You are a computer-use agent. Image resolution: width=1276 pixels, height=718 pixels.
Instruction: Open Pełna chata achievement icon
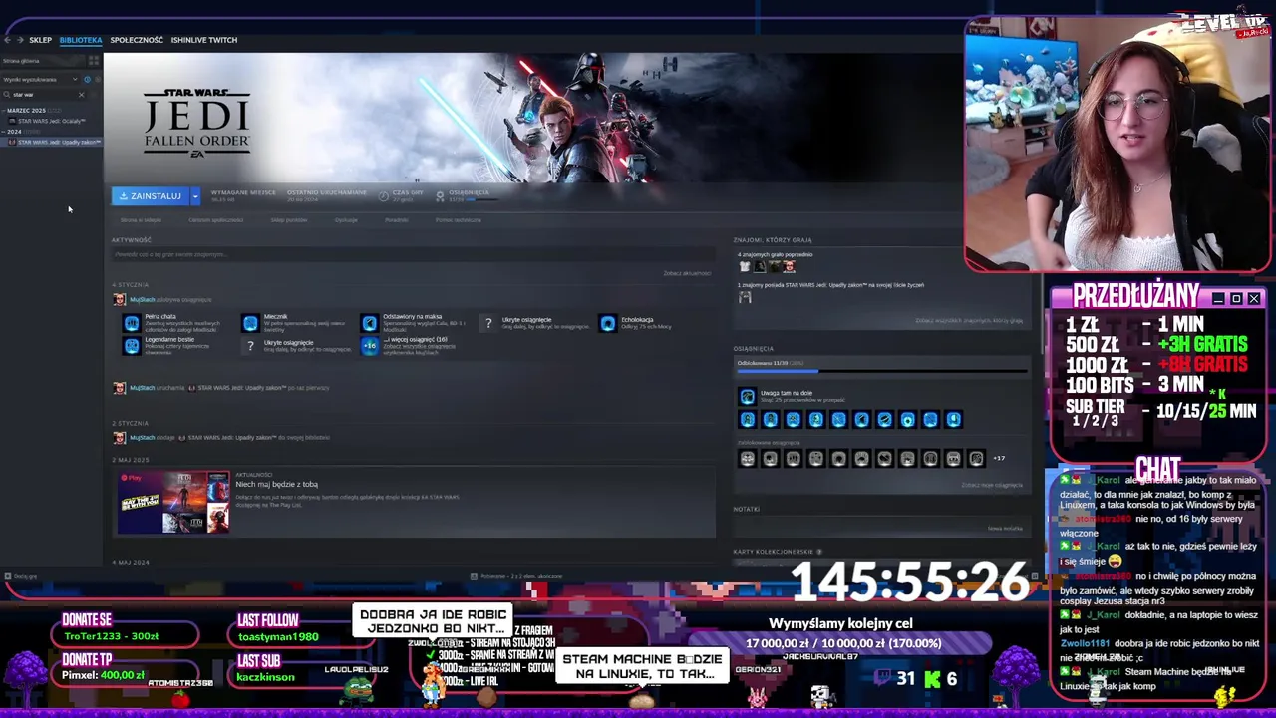[x=132, y=323]
